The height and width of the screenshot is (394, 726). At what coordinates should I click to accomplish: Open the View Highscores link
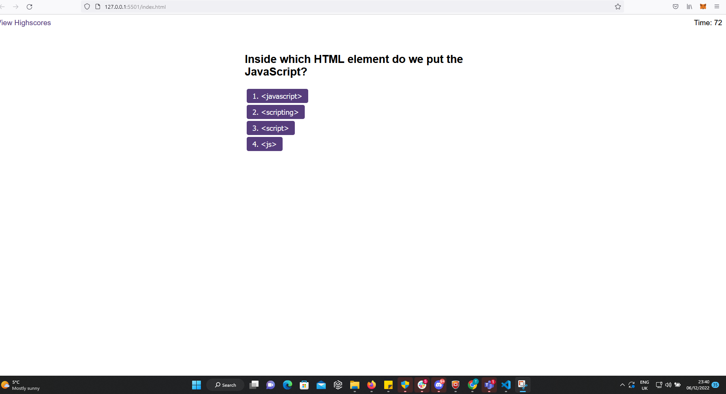click(25, 23)
